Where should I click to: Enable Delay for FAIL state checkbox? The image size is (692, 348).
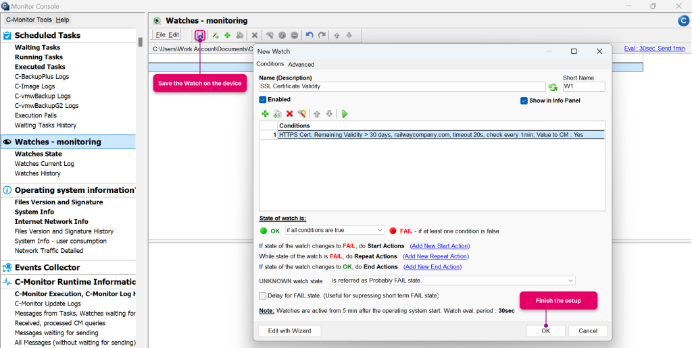263,295
